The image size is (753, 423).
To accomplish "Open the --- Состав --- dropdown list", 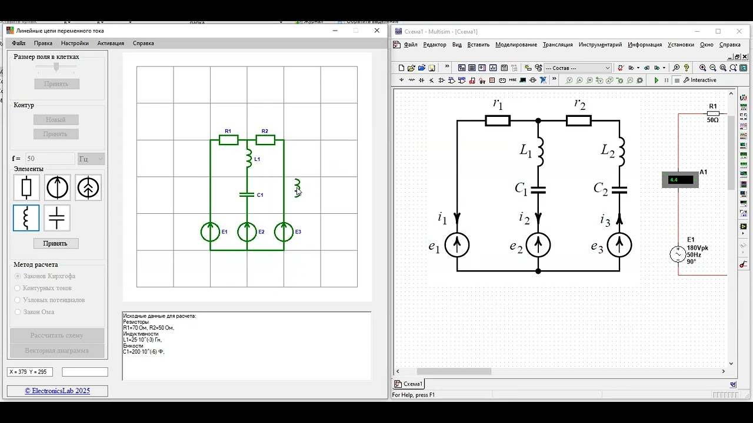I will 578,68.
